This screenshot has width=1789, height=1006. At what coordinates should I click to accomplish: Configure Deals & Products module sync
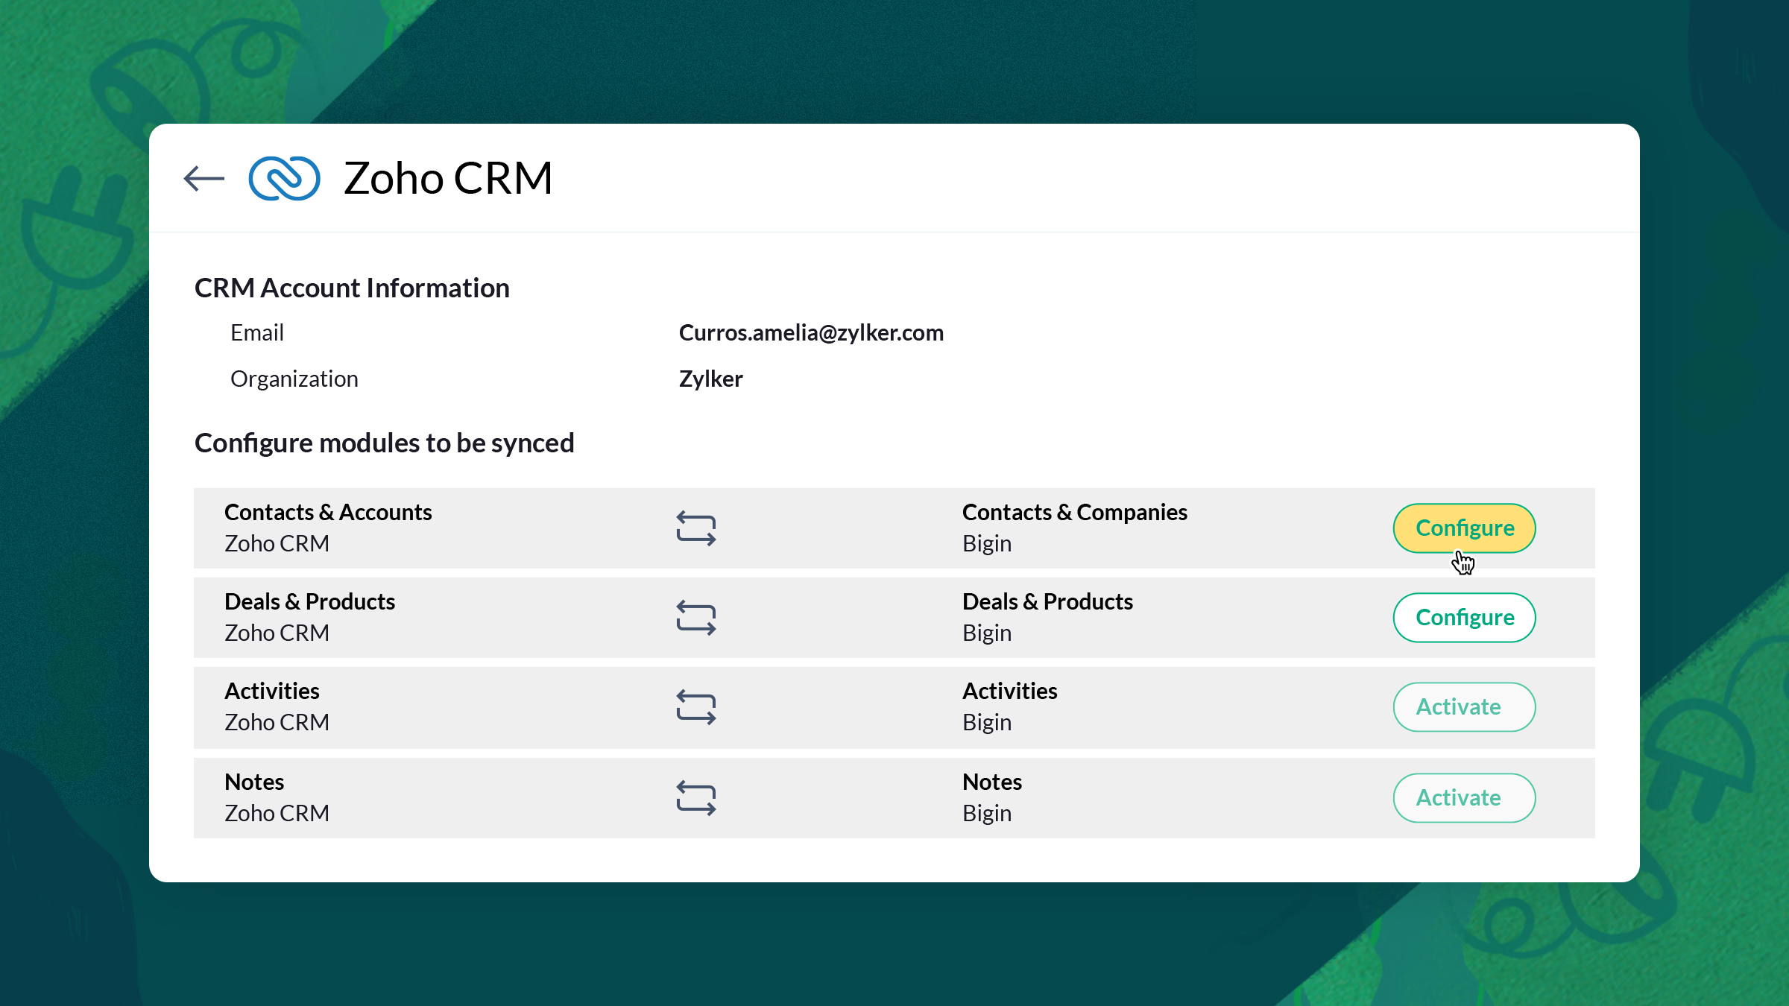coord(1464,618)
